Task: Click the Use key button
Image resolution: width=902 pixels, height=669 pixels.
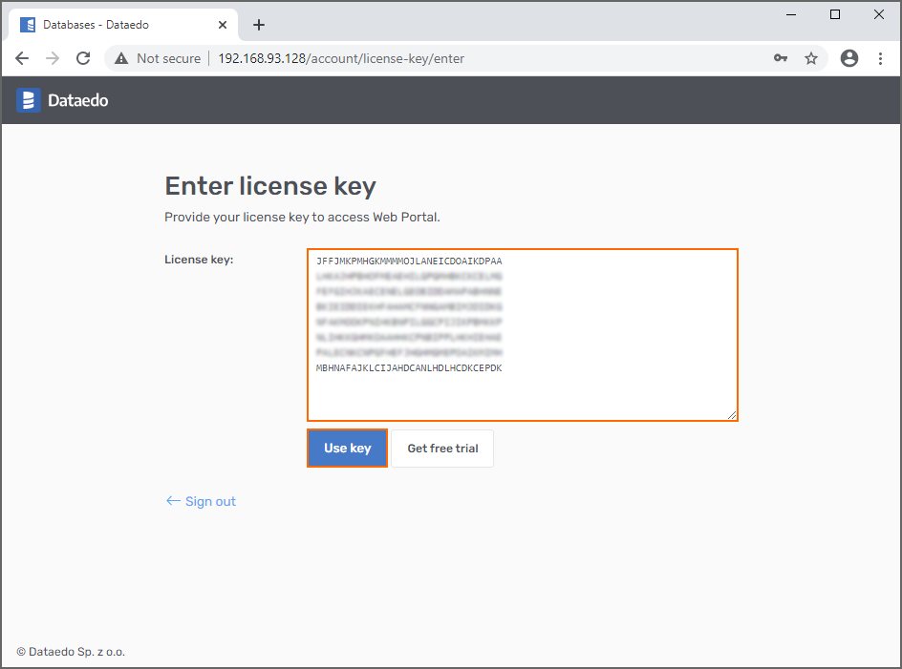Action: 347,449
